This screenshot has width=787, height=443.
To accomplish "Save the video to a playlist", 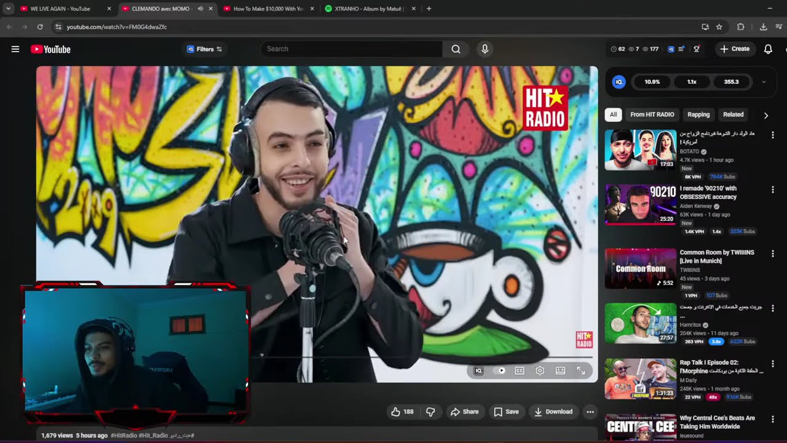I will click(506, 412).
